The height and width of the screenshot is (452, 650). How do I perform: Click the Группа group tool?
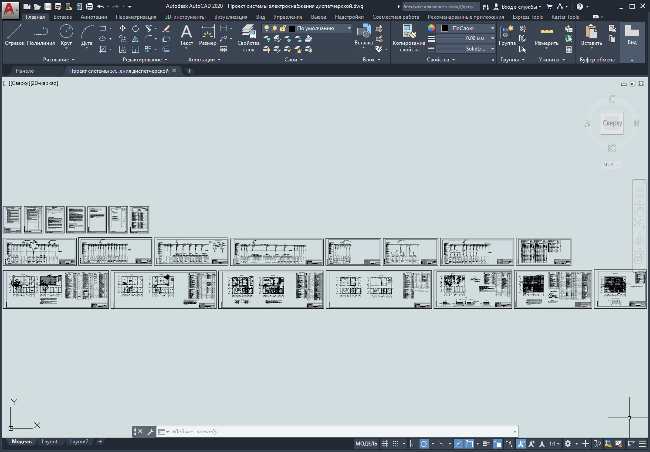tap(507, 35)
